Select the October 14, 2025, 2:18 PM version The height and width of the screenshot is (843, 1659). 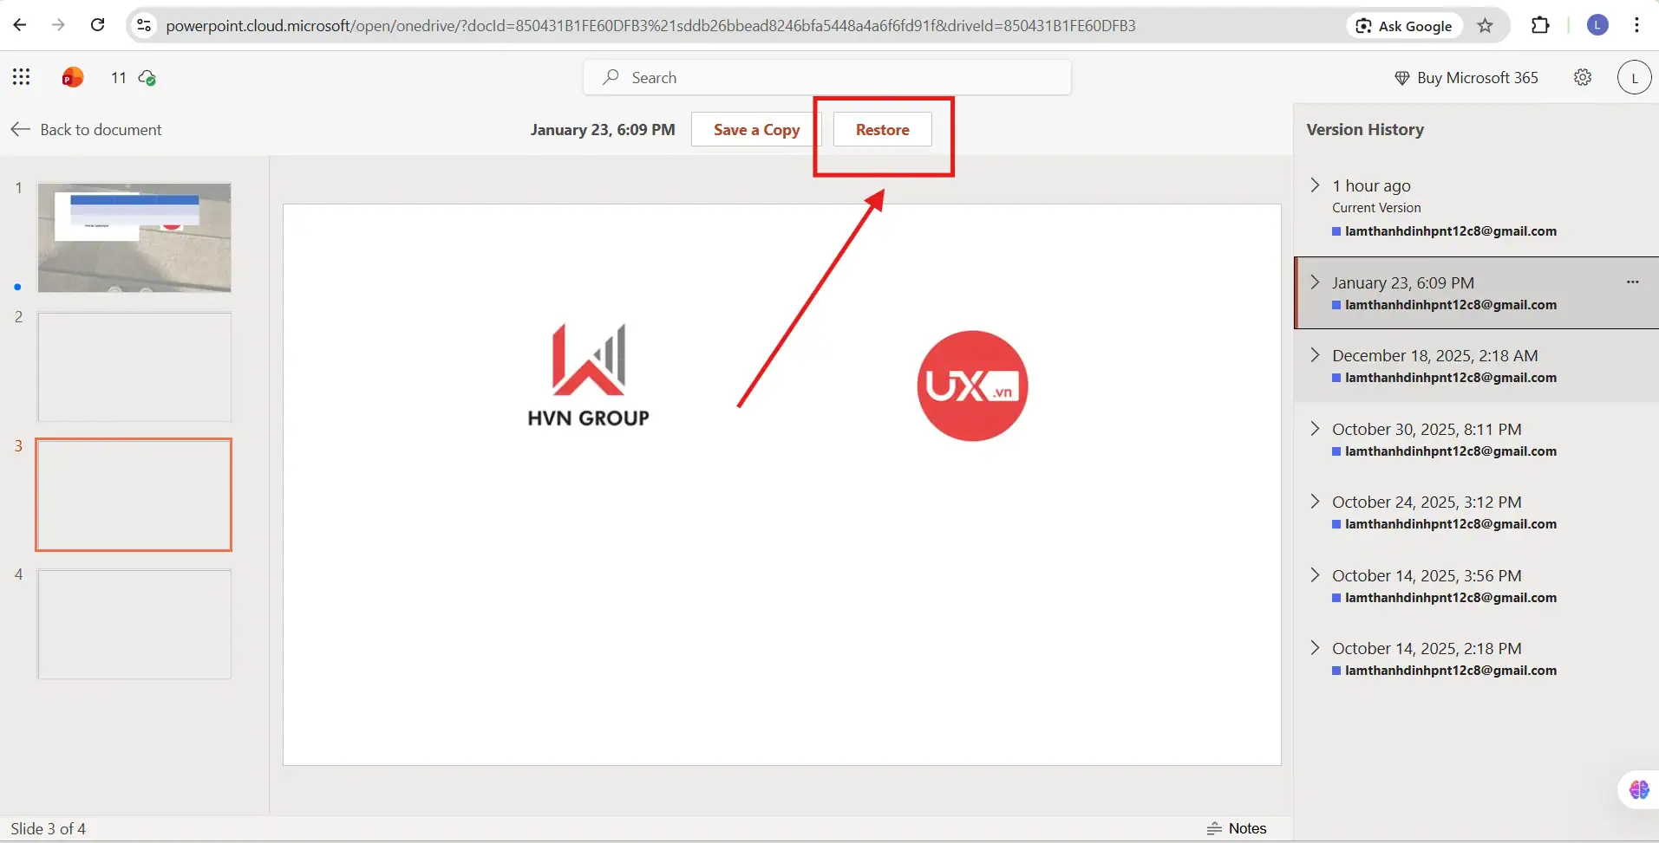1426,649
